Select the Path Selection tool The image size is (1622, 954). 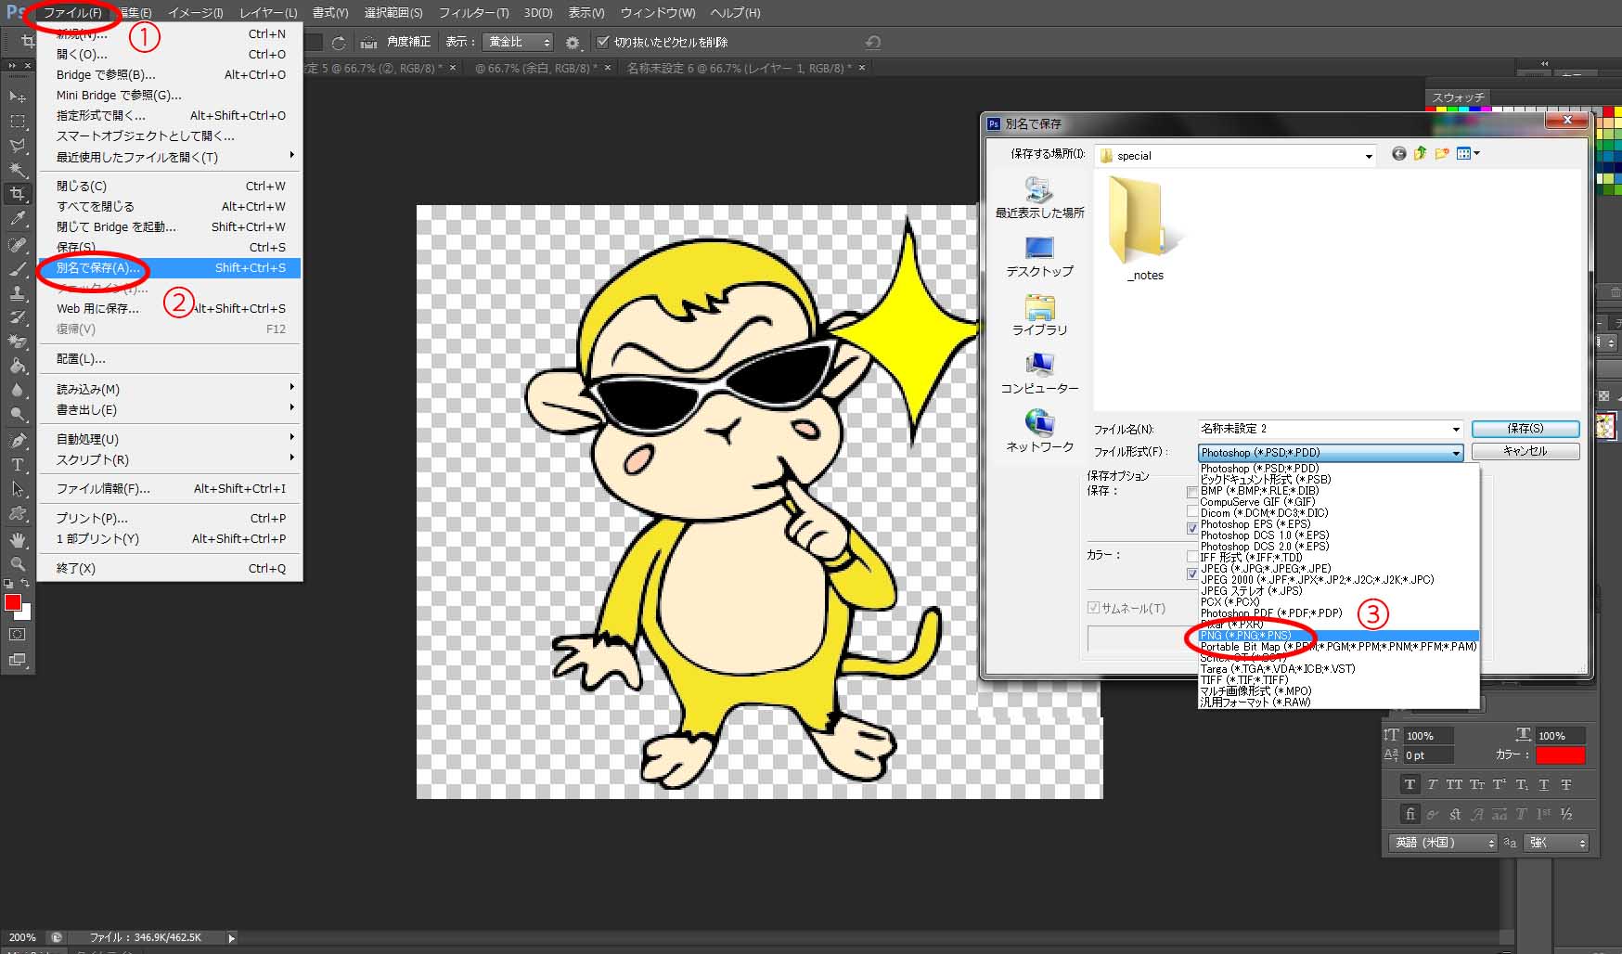tap(18, 488)
